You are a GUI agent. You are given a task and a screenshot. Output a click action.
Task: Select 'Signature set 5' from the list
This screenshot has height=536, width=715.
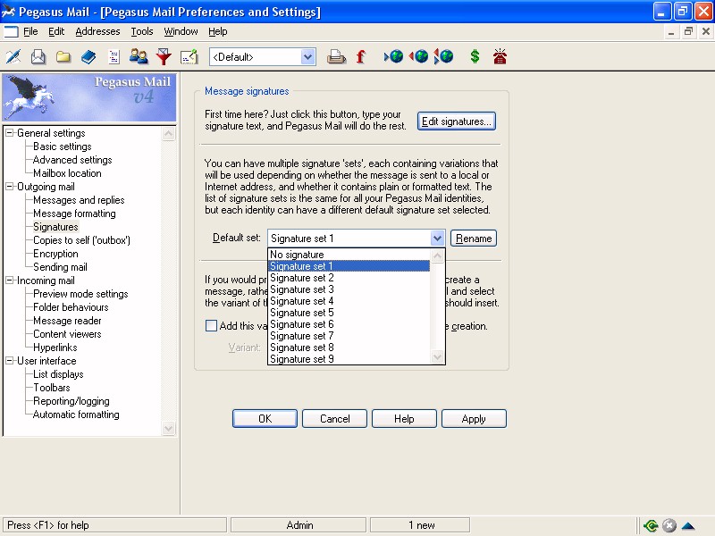click(349, 313)
